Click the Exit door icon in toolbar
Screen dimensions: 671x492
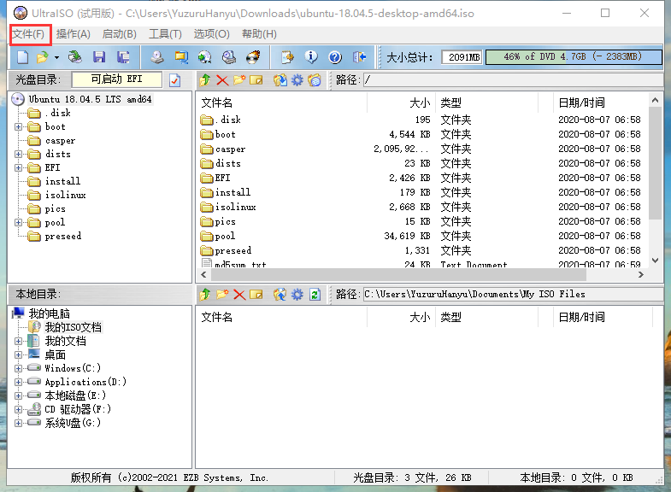[360, 57]
